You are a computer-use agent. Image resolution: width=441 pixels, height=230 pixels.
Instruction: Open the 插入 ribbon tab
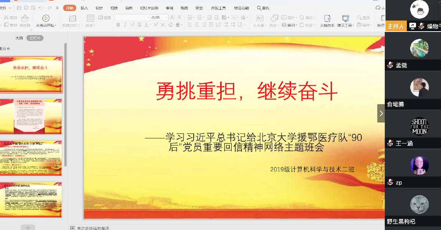click(x=84, y=8)
